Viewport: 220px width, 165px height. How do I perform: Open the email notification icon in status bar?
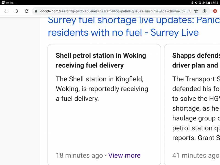(x=3, y=2)
